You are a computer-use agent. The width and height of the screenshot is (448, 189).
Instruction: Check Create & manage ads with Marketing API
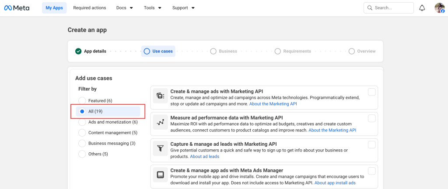click(371, 92)
